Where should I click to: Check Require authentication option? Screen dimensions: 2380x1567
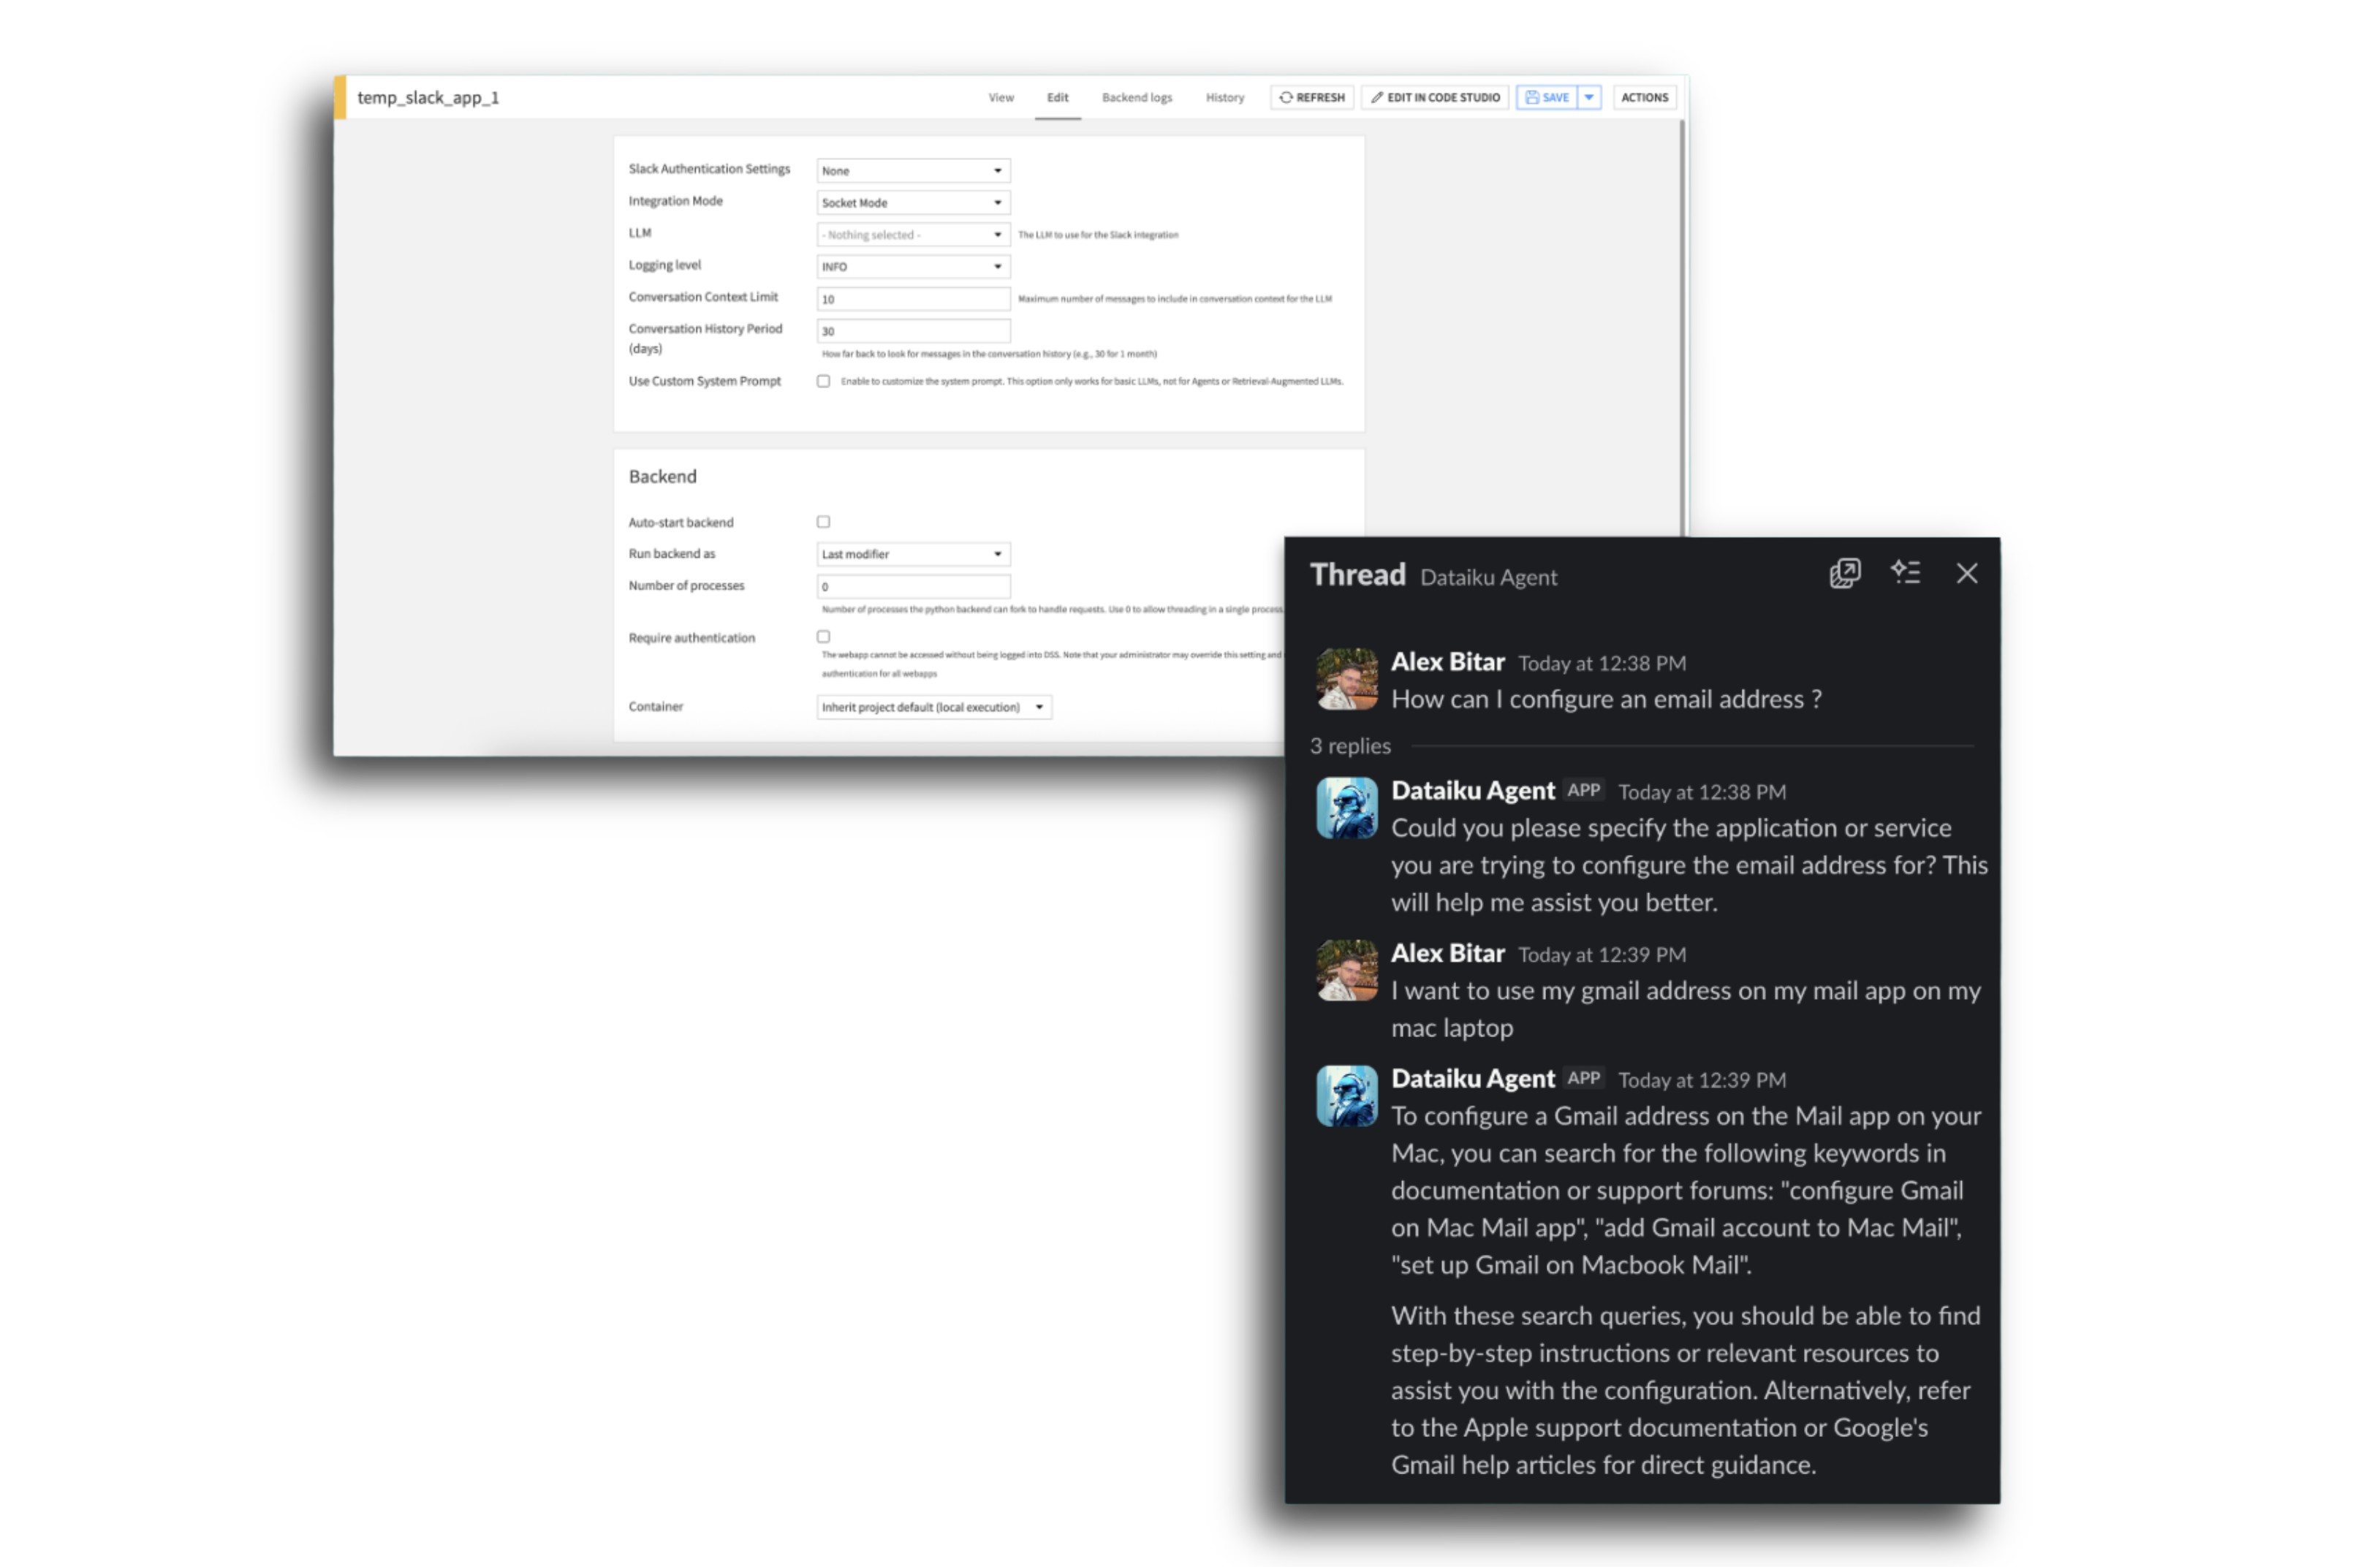click(823, 637)
